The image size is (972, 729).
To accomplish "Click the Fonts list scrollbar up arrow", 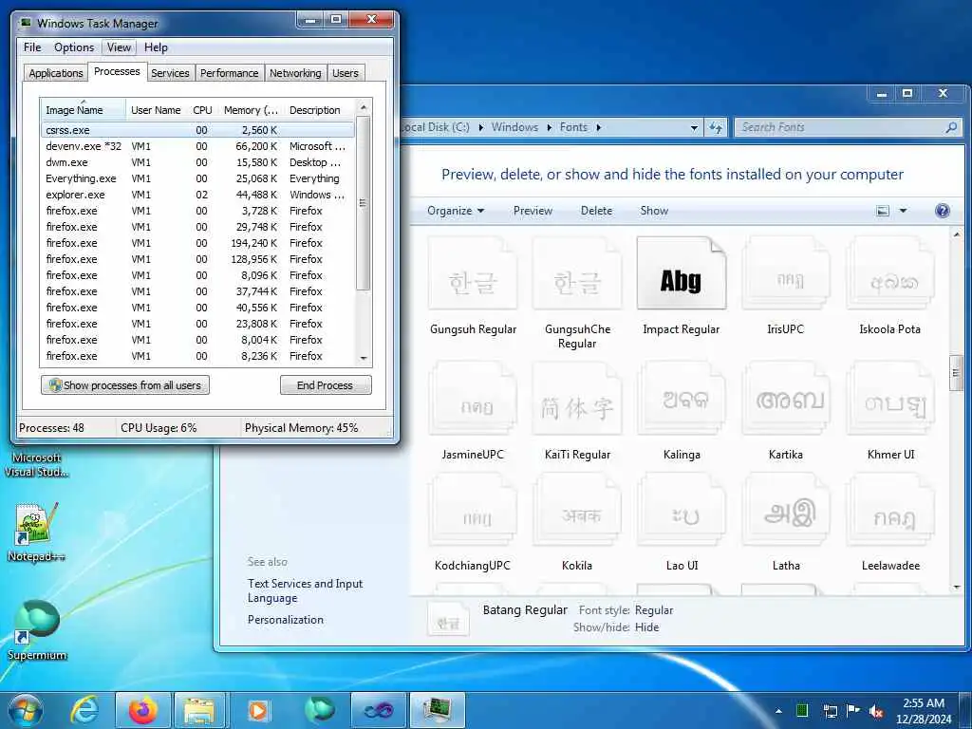I will click(x=957, y=235).
